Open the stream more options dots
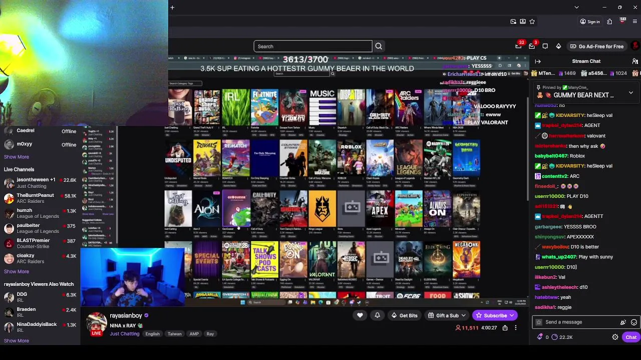The width and height of the screenshot is (641, 360). click(x=515, y=328)
